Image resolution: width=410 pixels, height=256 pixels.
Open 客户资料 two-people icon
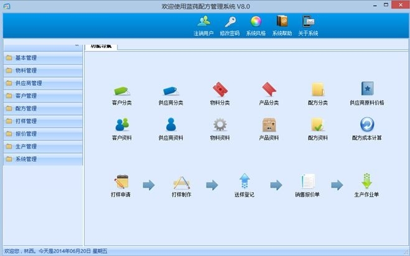pos(122,124)
